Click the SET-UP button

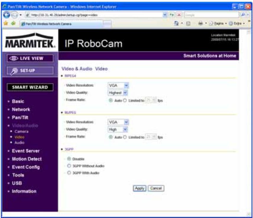[30, 71]
